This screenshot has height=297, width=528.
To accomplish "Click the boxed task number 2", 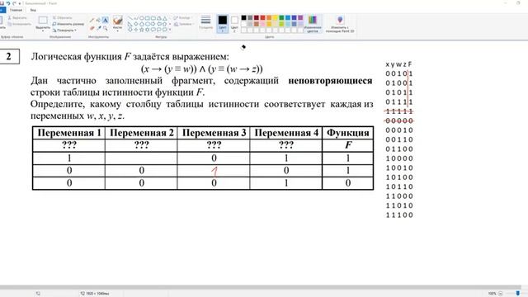I will coord(9,57).
